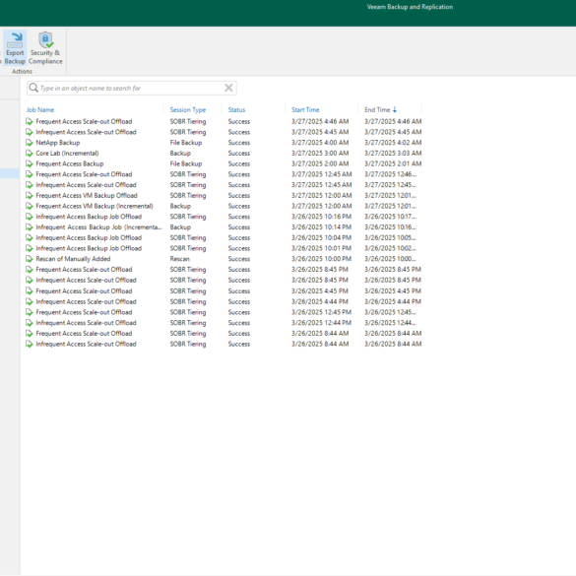The image size is (576, 576).
Task: Click the Rescan session type cell
Action: pos(179,259)
